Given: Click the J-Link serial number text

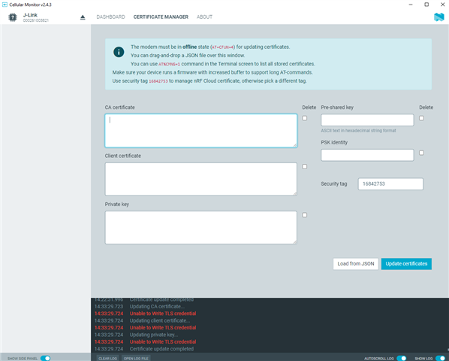Looking at the screenshot, I should [x=36, y=20].
